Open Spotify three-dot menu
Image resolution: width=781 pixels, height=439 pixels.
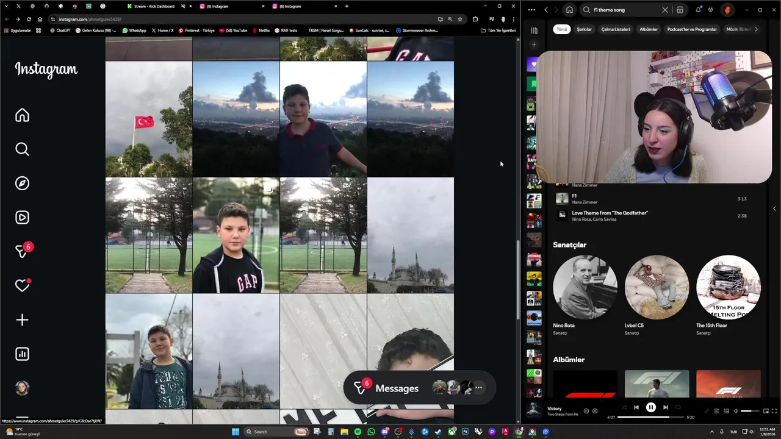point(531,10)
